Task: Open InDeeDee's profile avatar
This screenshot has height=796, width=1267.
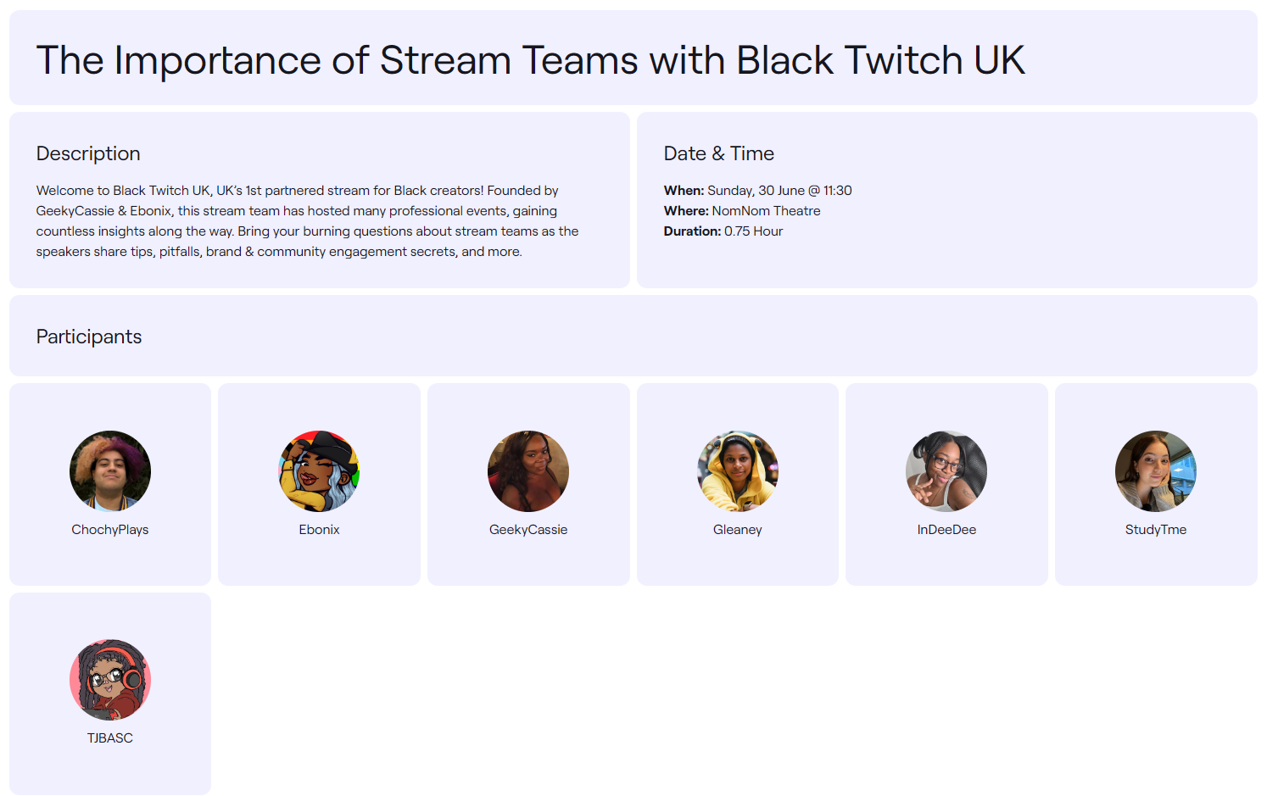Action: (946, 471)
